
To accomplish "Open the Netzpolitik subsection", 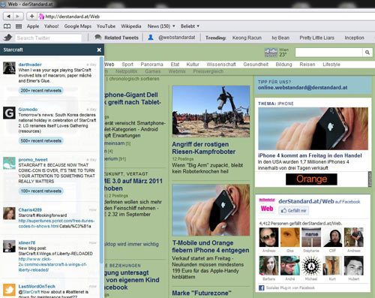I will point(126,71).
